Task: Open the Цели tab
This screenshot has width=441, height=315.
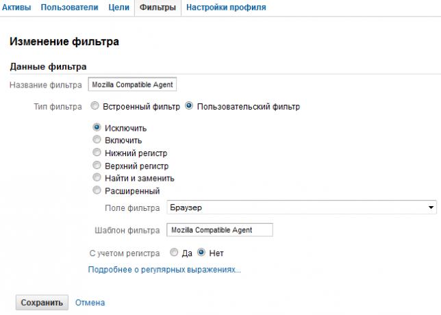Action: click(x=119, y=8)
